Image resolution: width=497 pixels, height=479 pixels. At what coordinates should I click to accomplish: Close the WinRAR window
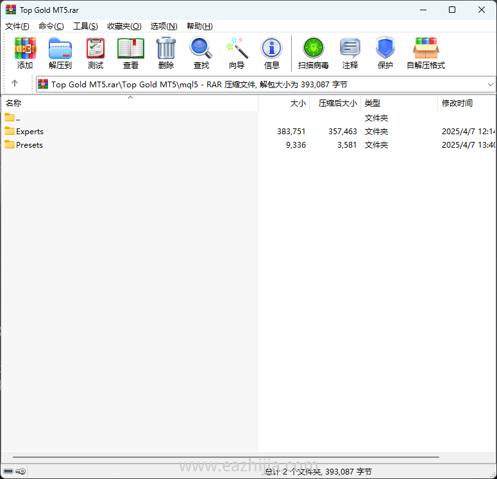point(482,10)
